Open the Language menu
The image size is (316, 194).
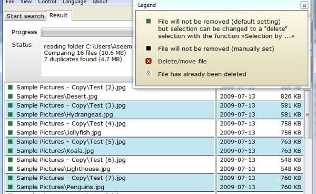pos(74,2)
